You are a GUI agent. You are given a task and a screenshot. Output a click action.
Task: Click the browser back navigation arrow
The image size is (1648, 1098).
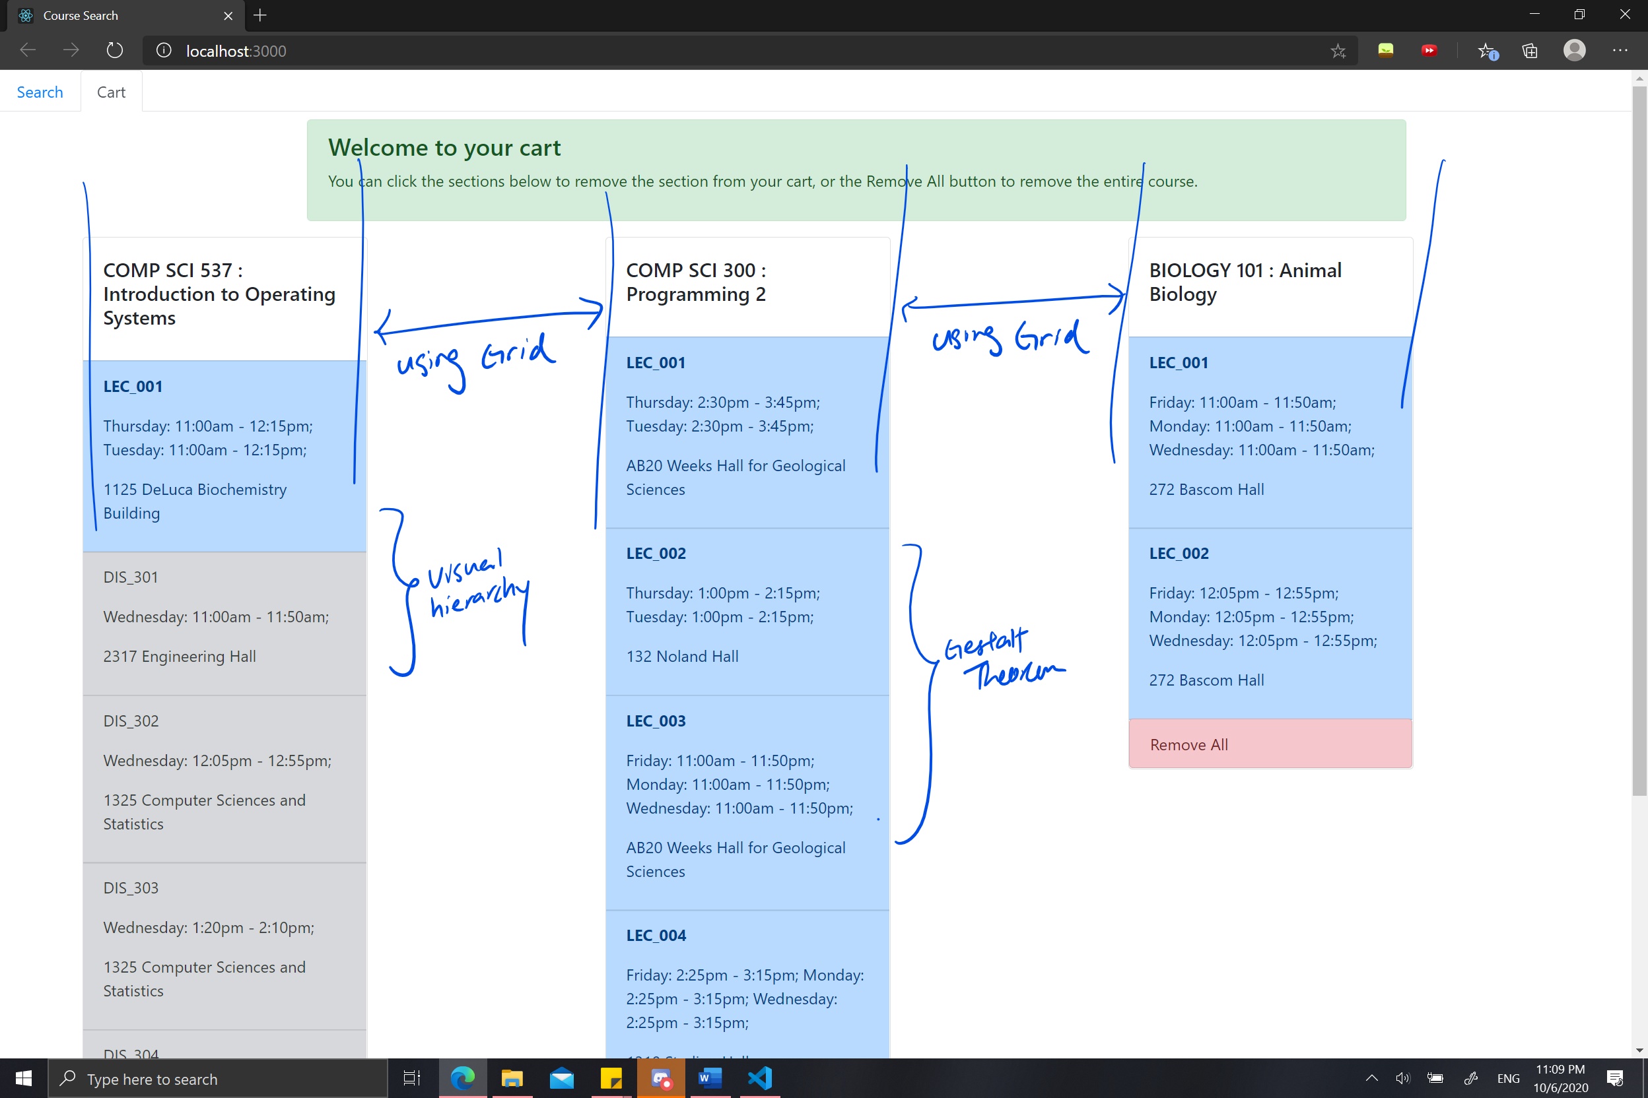coord(27,50)
